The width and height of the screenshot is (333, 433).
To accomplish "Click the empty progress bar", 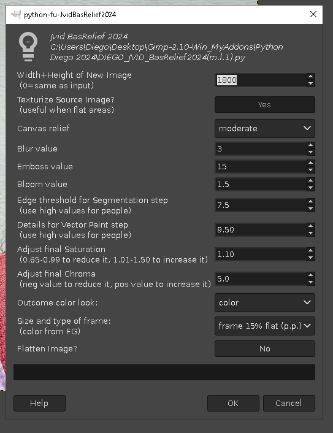I will coord(164,372).
